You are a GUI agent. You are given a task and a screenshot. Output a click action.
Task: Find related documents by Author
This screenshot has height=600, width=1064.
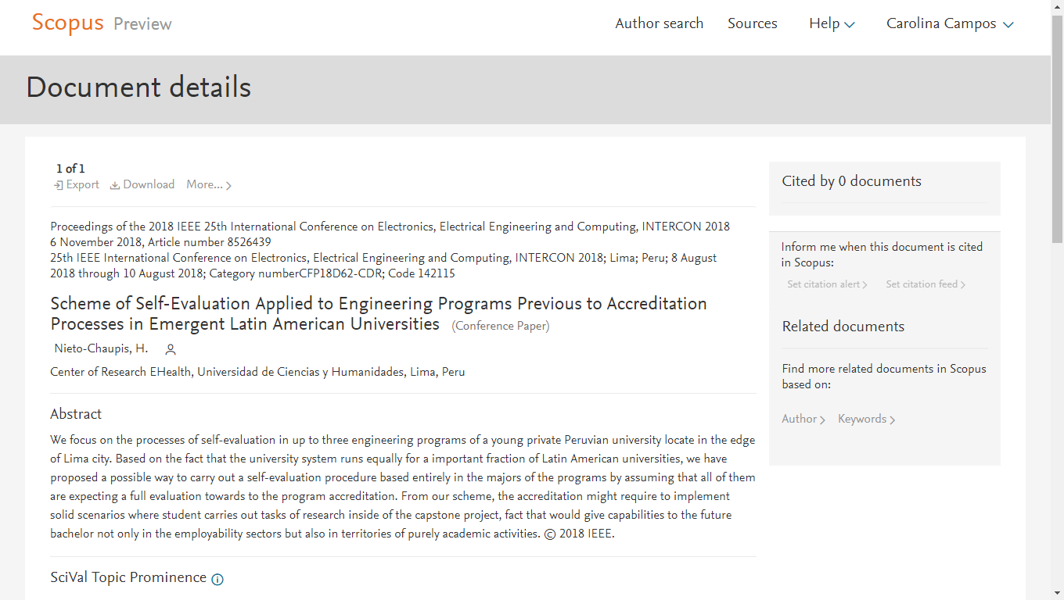coord(803,419)
